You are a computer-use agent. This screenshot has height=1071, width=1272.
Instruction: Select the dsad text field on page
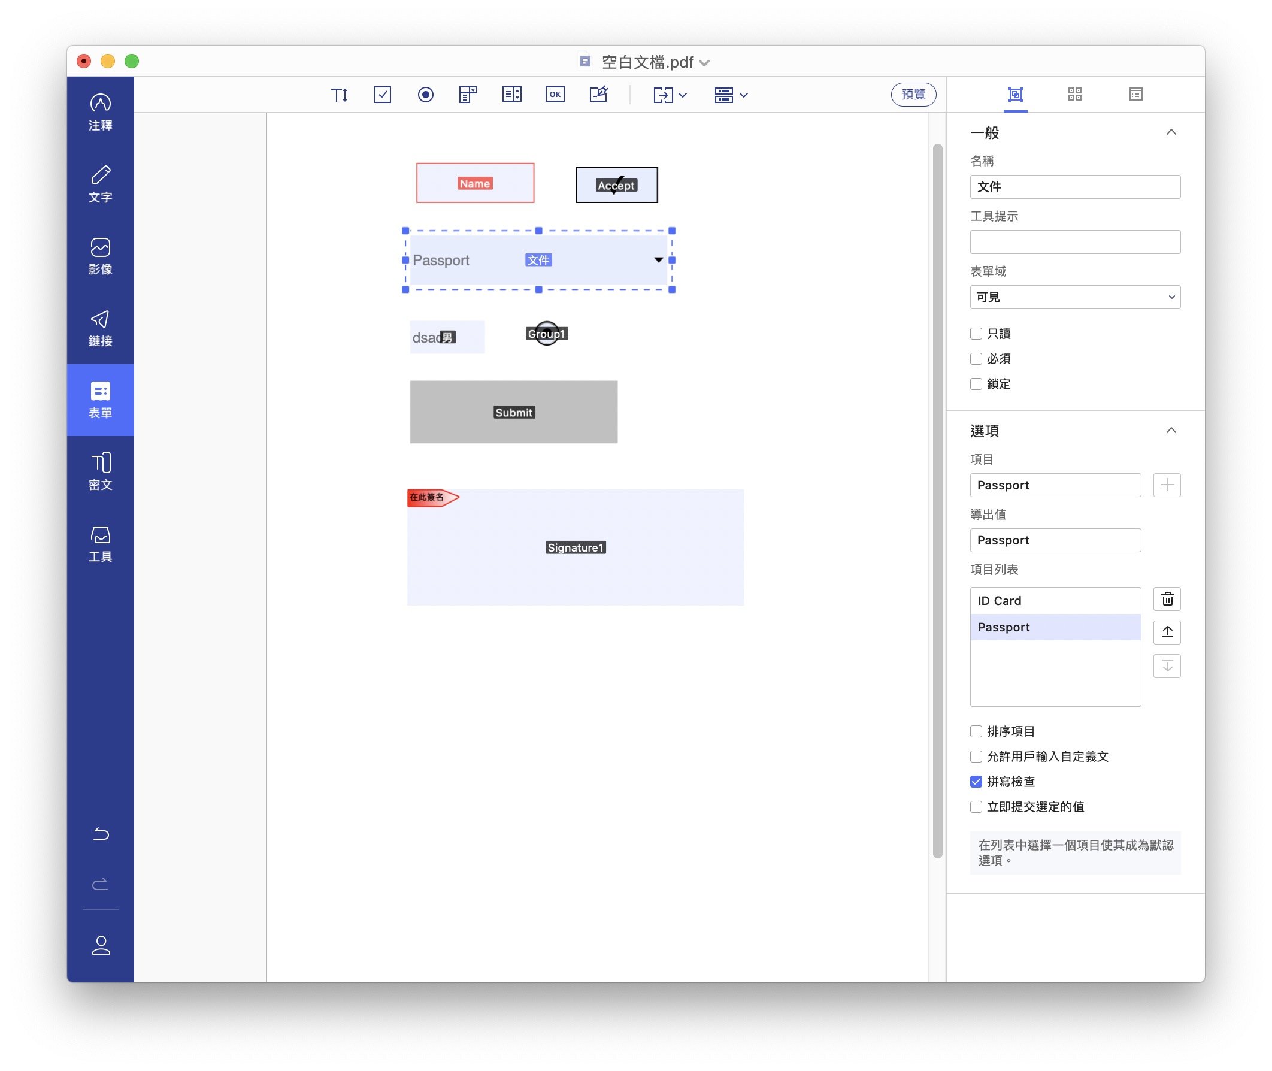tap(447, 337)
